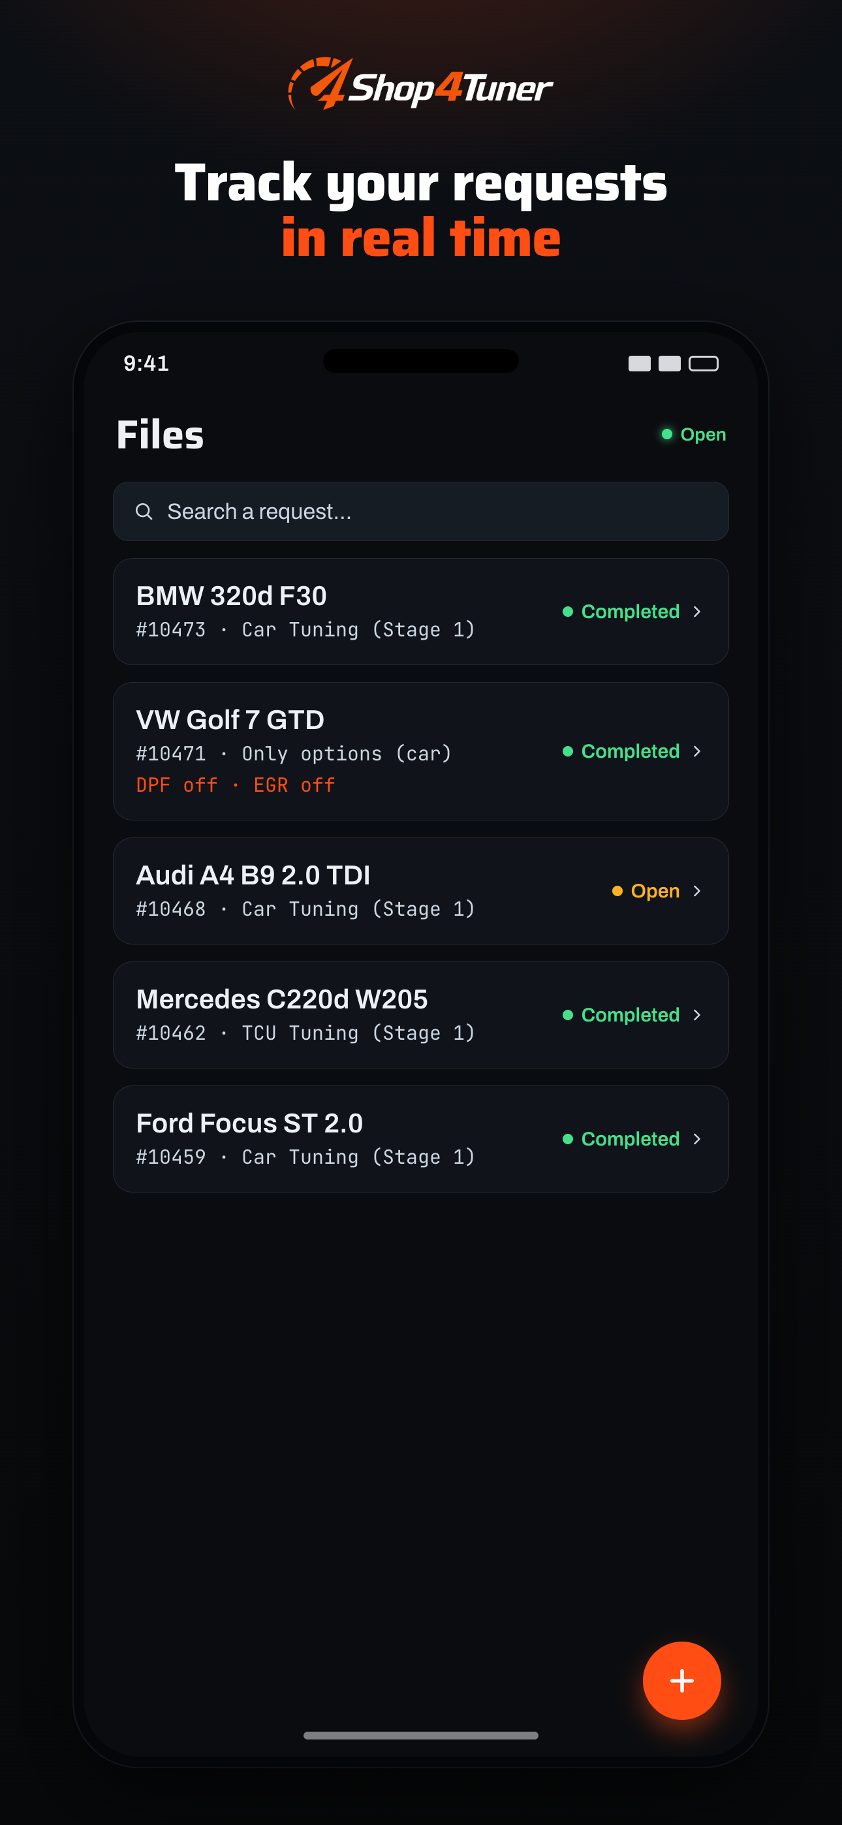Click the VW Golf Completed status

621,751
